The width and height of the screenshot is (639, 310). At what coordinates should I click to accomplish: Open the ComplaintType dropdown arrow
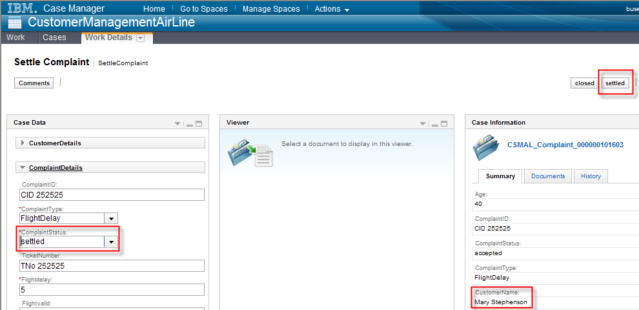click(x=111, y=218)
